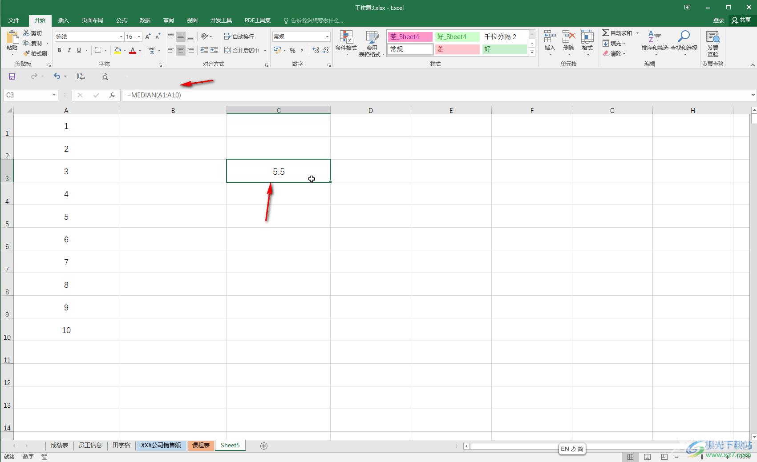
Task: Switch to the Formulas (公式) tab
Action: tap(121, 20)
